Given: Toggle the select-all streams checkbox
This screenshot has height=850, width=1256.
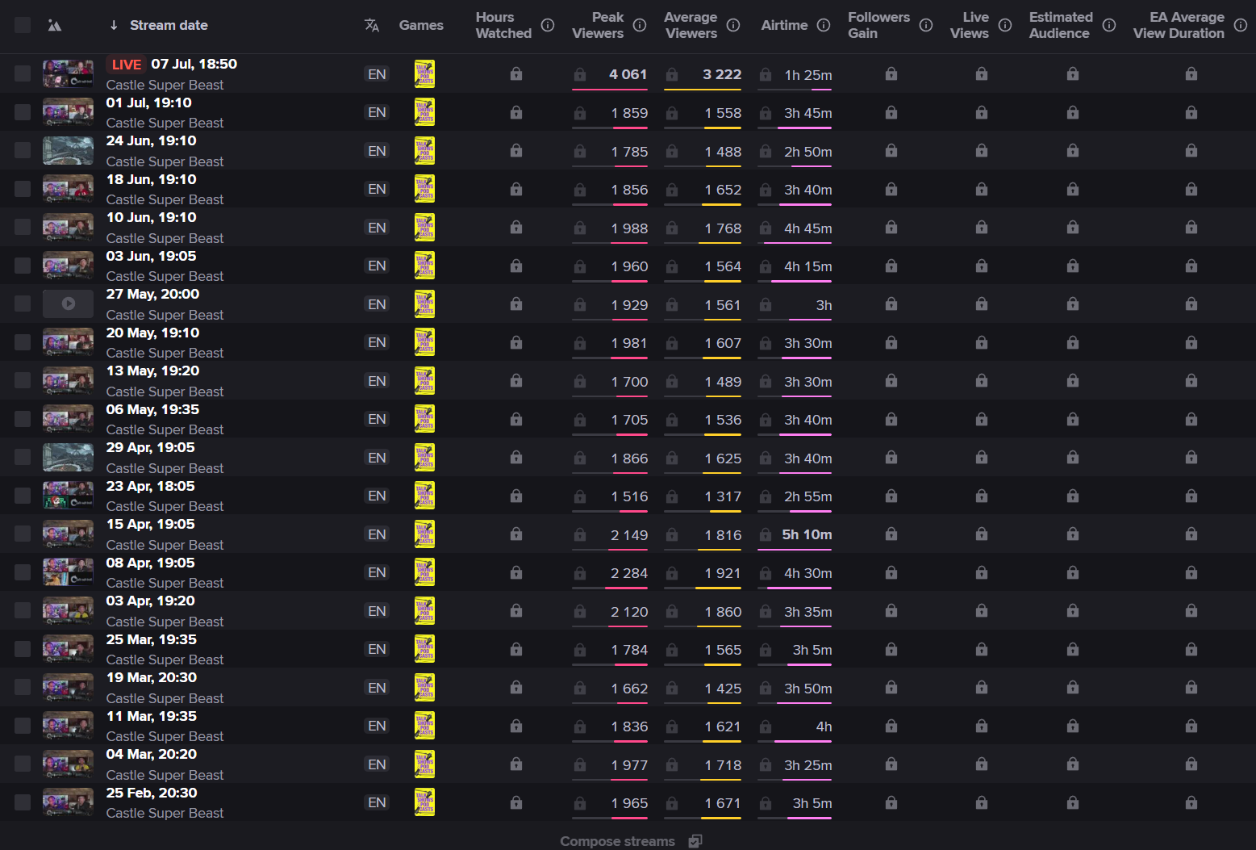Looking at the screenshot, I should coord(23,25).
